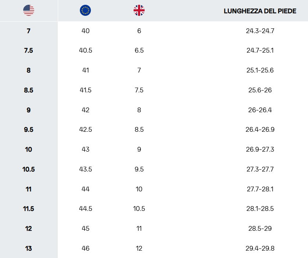The height and width of the screenshot is (258, 308).
Task: Click foot length 28.1-28.5 value
Action: 260,208
